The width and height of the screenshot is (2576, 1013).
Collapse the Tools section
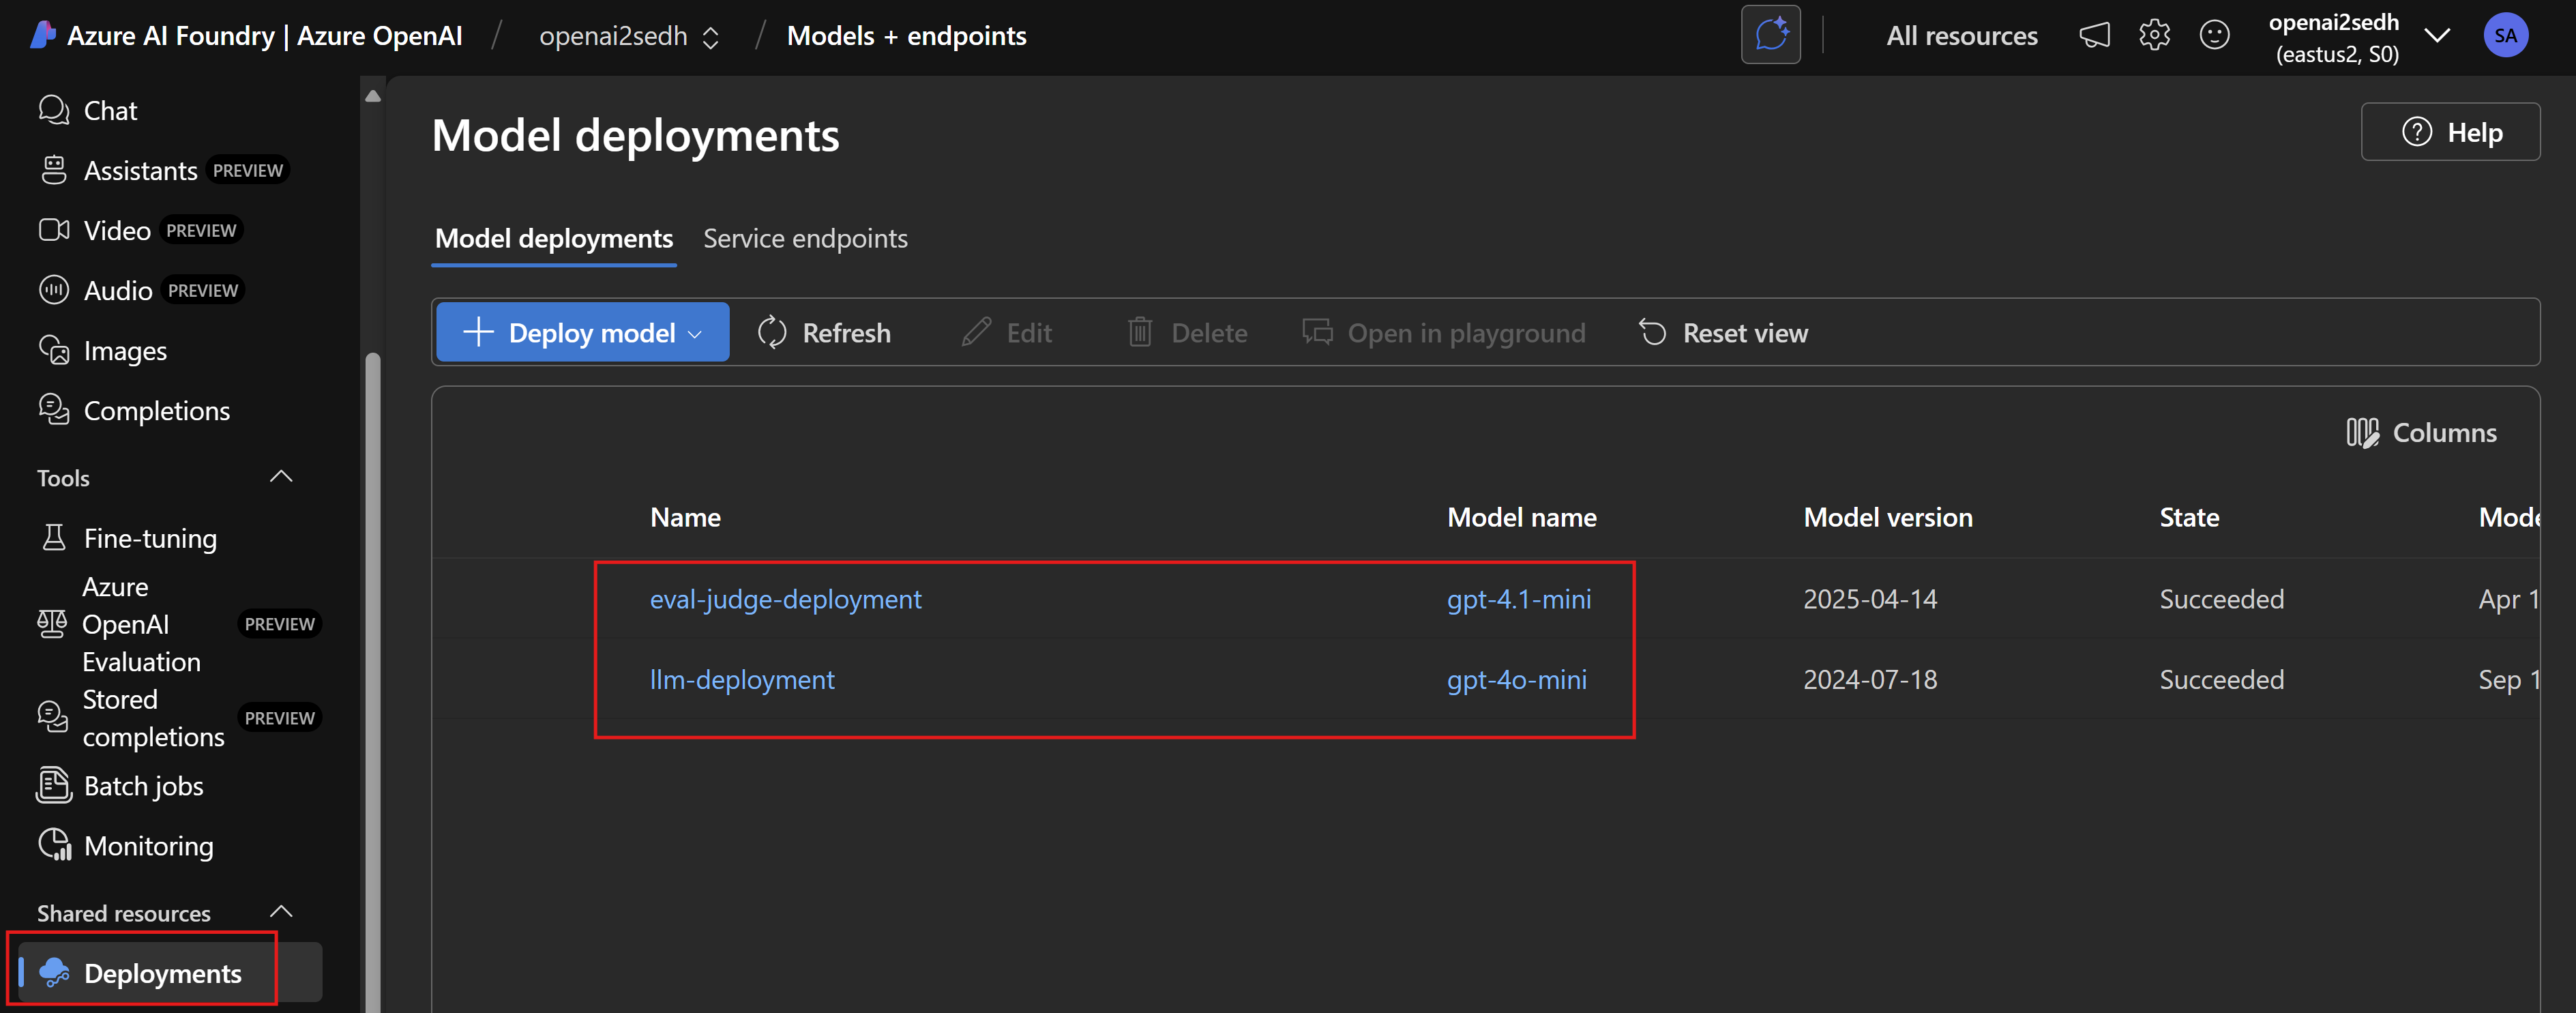coord(281,477)
